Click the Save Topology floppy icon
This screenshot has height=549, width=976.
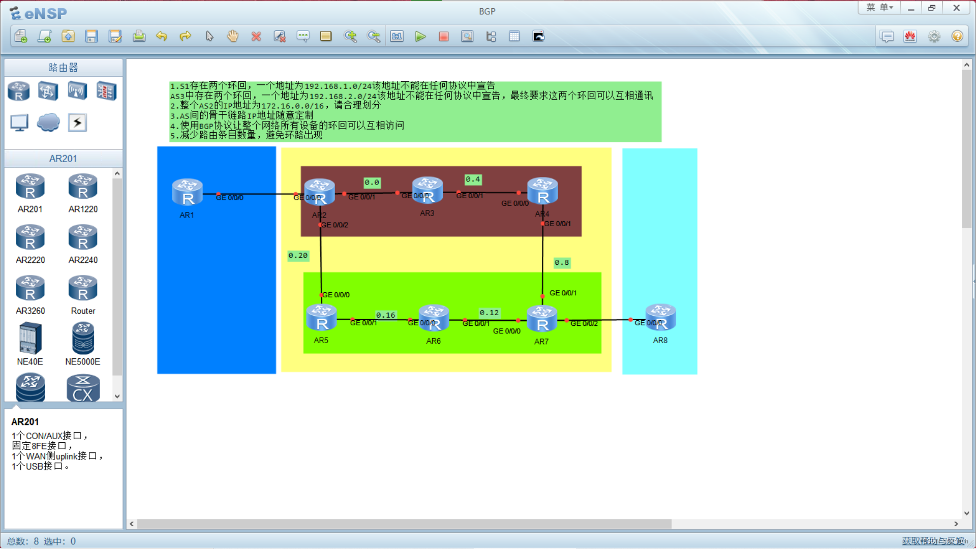pyautogui.click(x=91, y=36)
